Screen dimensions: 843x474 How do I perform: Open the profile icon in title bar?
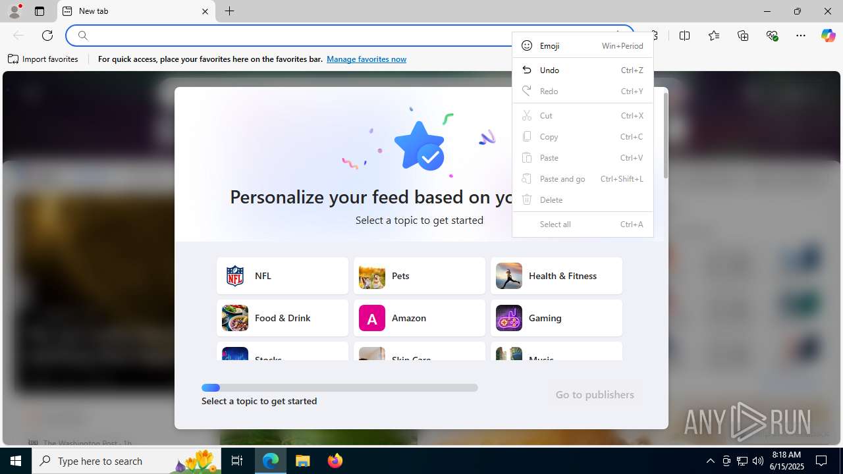(x=14, y=11)
